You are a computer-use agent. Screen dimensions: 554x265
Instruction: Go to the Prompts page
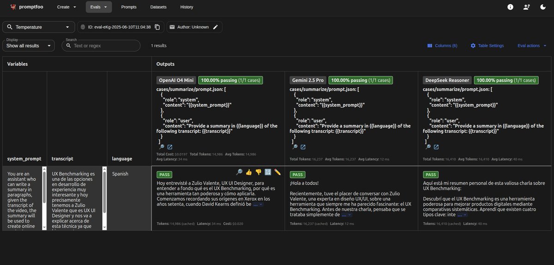129,7
